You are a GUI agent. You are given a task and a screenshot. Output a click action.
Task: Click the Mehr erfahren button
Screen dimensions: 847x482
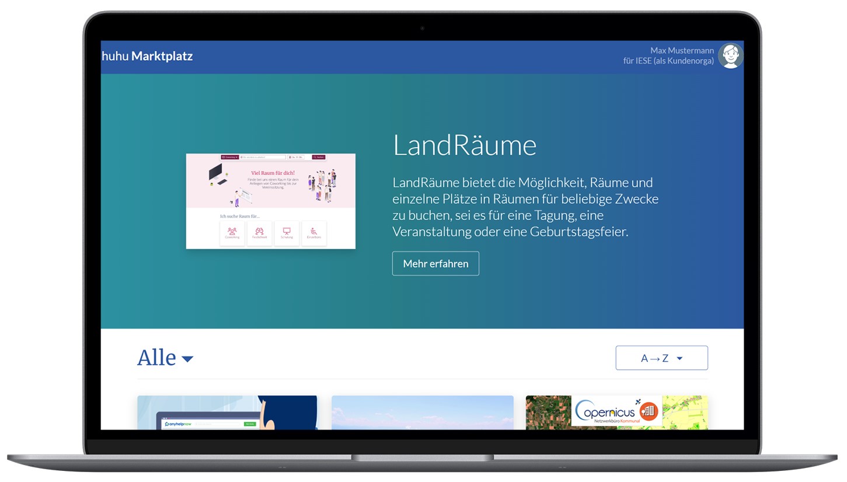pyautogui.click(x=435, y=263)
